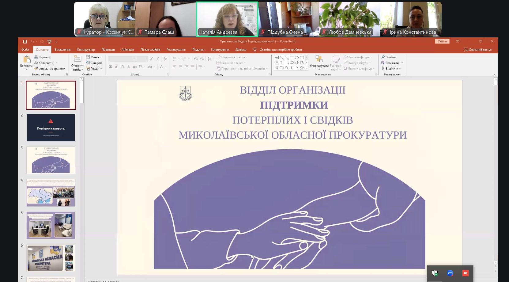
Task: Click the Redo icon in the Quick Access toolbar
Action: [42, 41]
